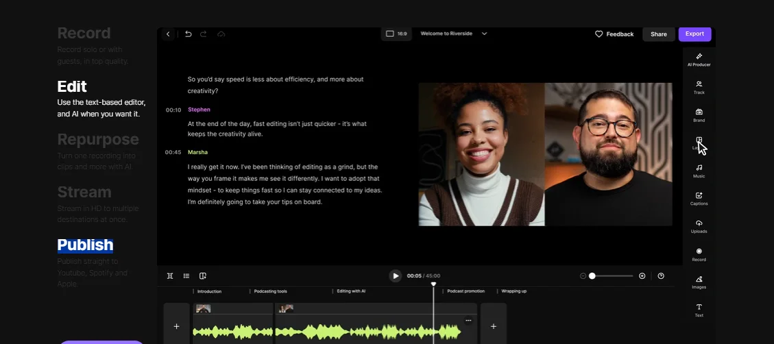The image size is (774, 344).
Task: Click the add-panel icon above timeline
Action: point(202,276)
